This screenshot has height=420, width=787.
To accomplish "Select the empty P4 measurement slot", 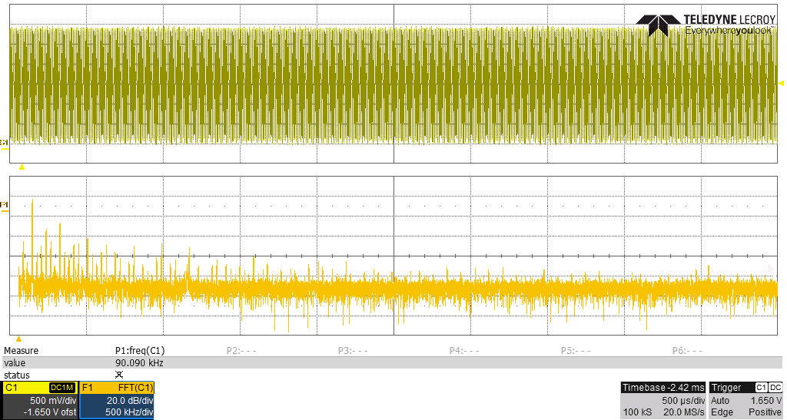I will pos(463,351).
